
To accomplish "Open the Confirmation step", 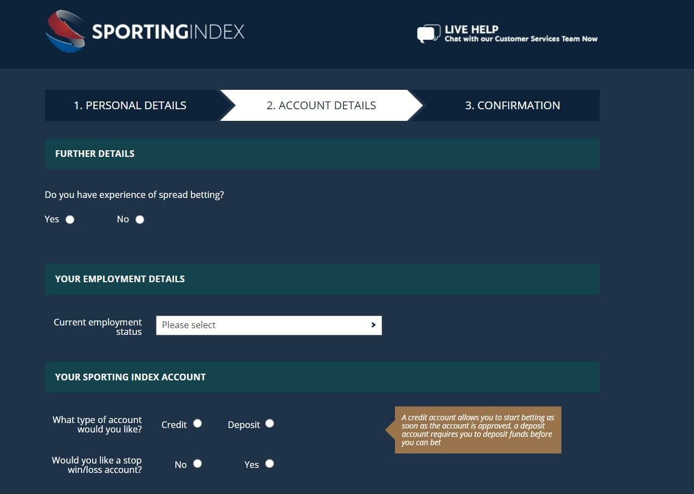I will click(512, 105).
